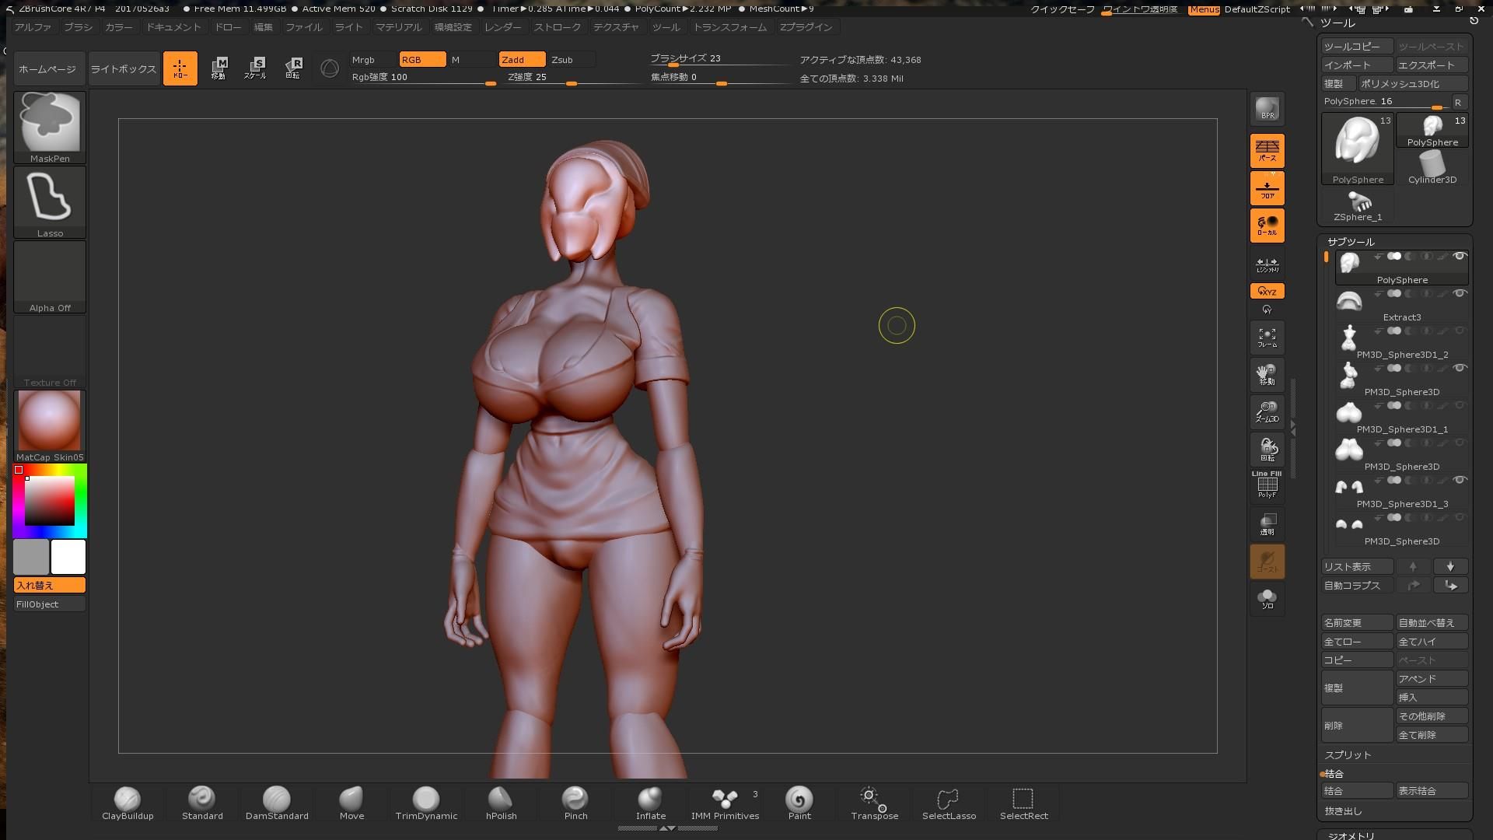The height and width of the screenshot is (840, 1493).
Task: Click the white secondary color swatch
Action: coord(68,557)
